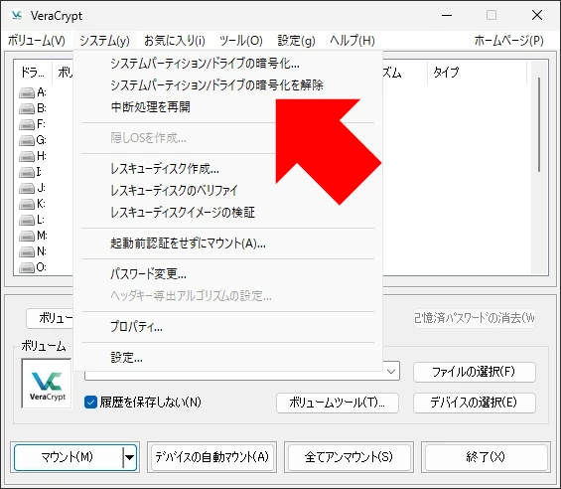This screenshot has height=489, width=561.
Task: Expand the volume path combo box arrow
Action: point(391,372)
